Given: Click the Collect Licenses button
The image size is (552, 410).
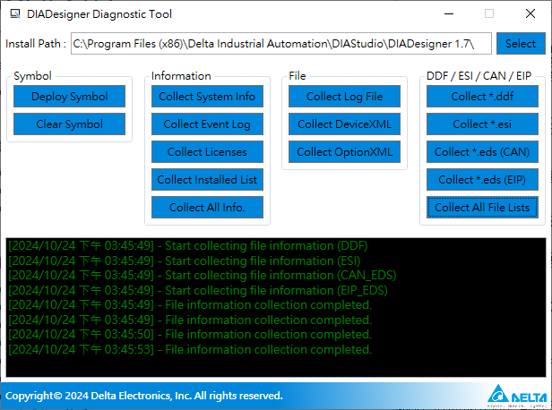Looking at the screenshot, I should [x=207, y=152].
